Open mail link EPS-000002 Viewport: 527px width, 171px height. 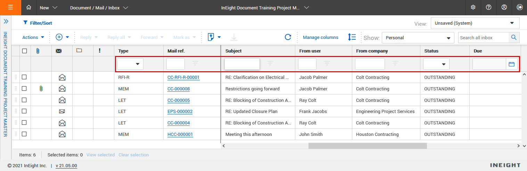pyautogui.click(x=180, y=112)
